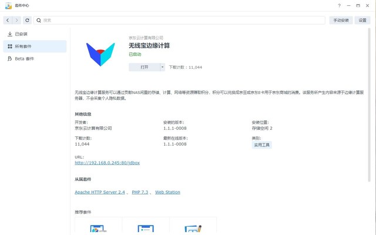The height and width of the screenshot is (235, 376).
Task: Go forward with the right arrow button
Action: click(x=16, y=21)
